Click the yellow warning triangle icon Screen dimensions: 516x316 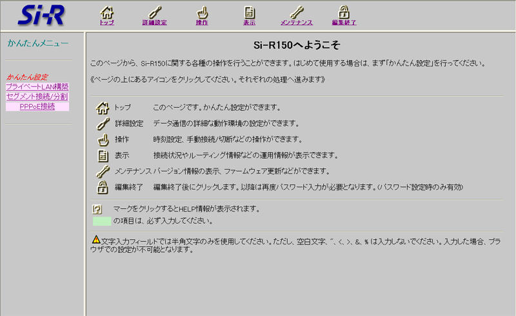96,239
